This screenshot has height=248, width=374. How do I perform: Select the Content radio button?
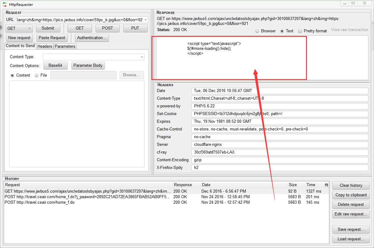pyautogui.click(x=12, y=75)
